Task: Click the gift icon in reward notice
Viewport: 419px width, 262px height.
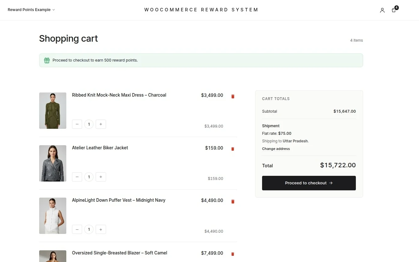Action: 47,60
